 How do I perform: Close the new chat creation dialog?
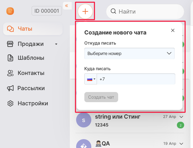pyautogui.click(x=172, y=30)
